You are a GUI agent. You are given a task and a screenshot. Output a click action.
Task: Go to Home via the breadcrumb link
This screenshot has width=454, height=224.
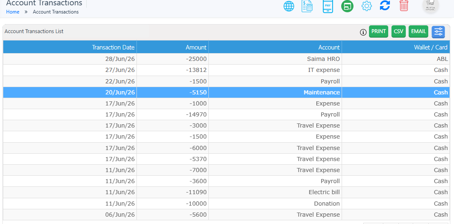point(13,12)
